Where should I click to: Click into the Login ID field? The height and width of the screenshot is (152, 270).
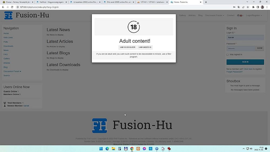tap(245, 38)
